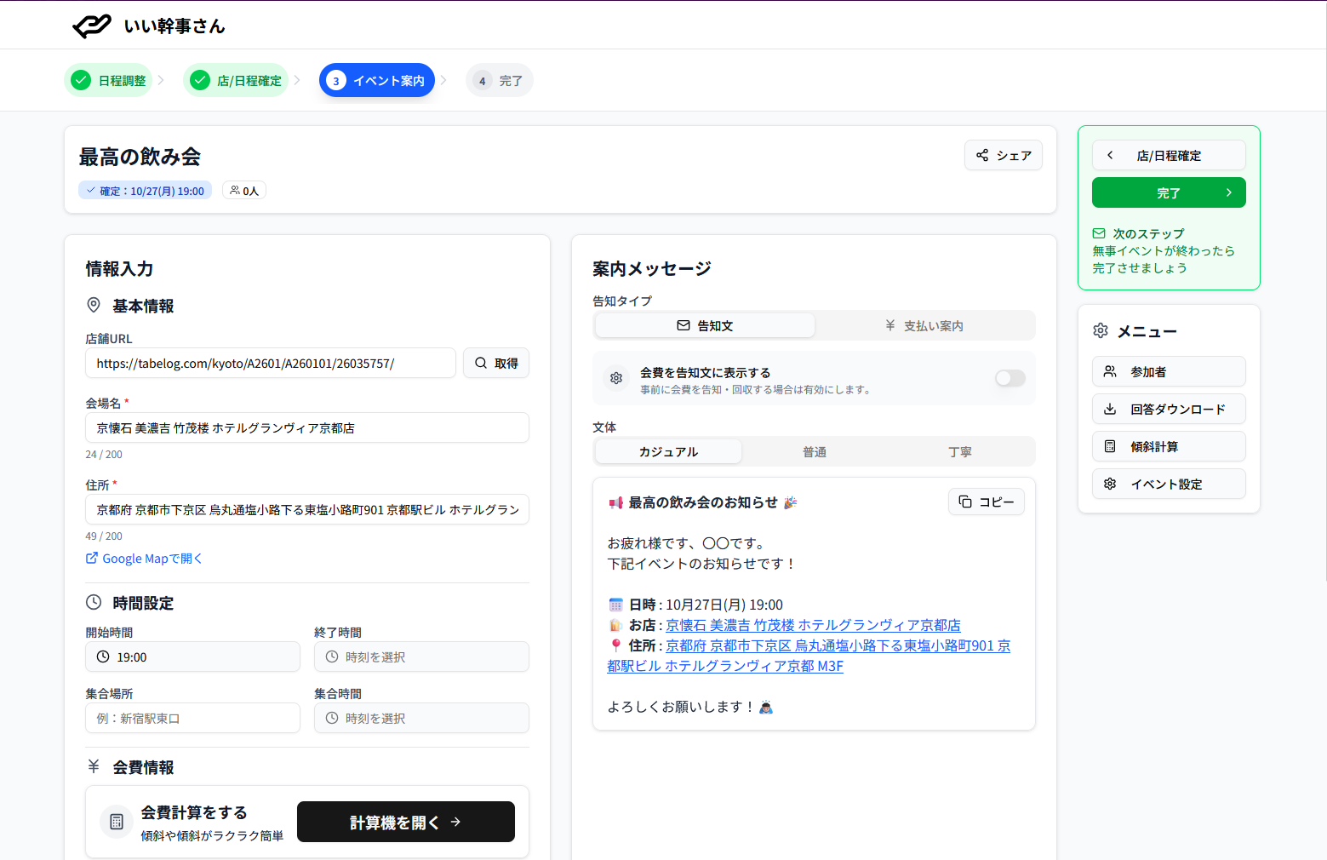Open 傾斜計算 calculator icon item
1327x860 pixels.
1110,447
